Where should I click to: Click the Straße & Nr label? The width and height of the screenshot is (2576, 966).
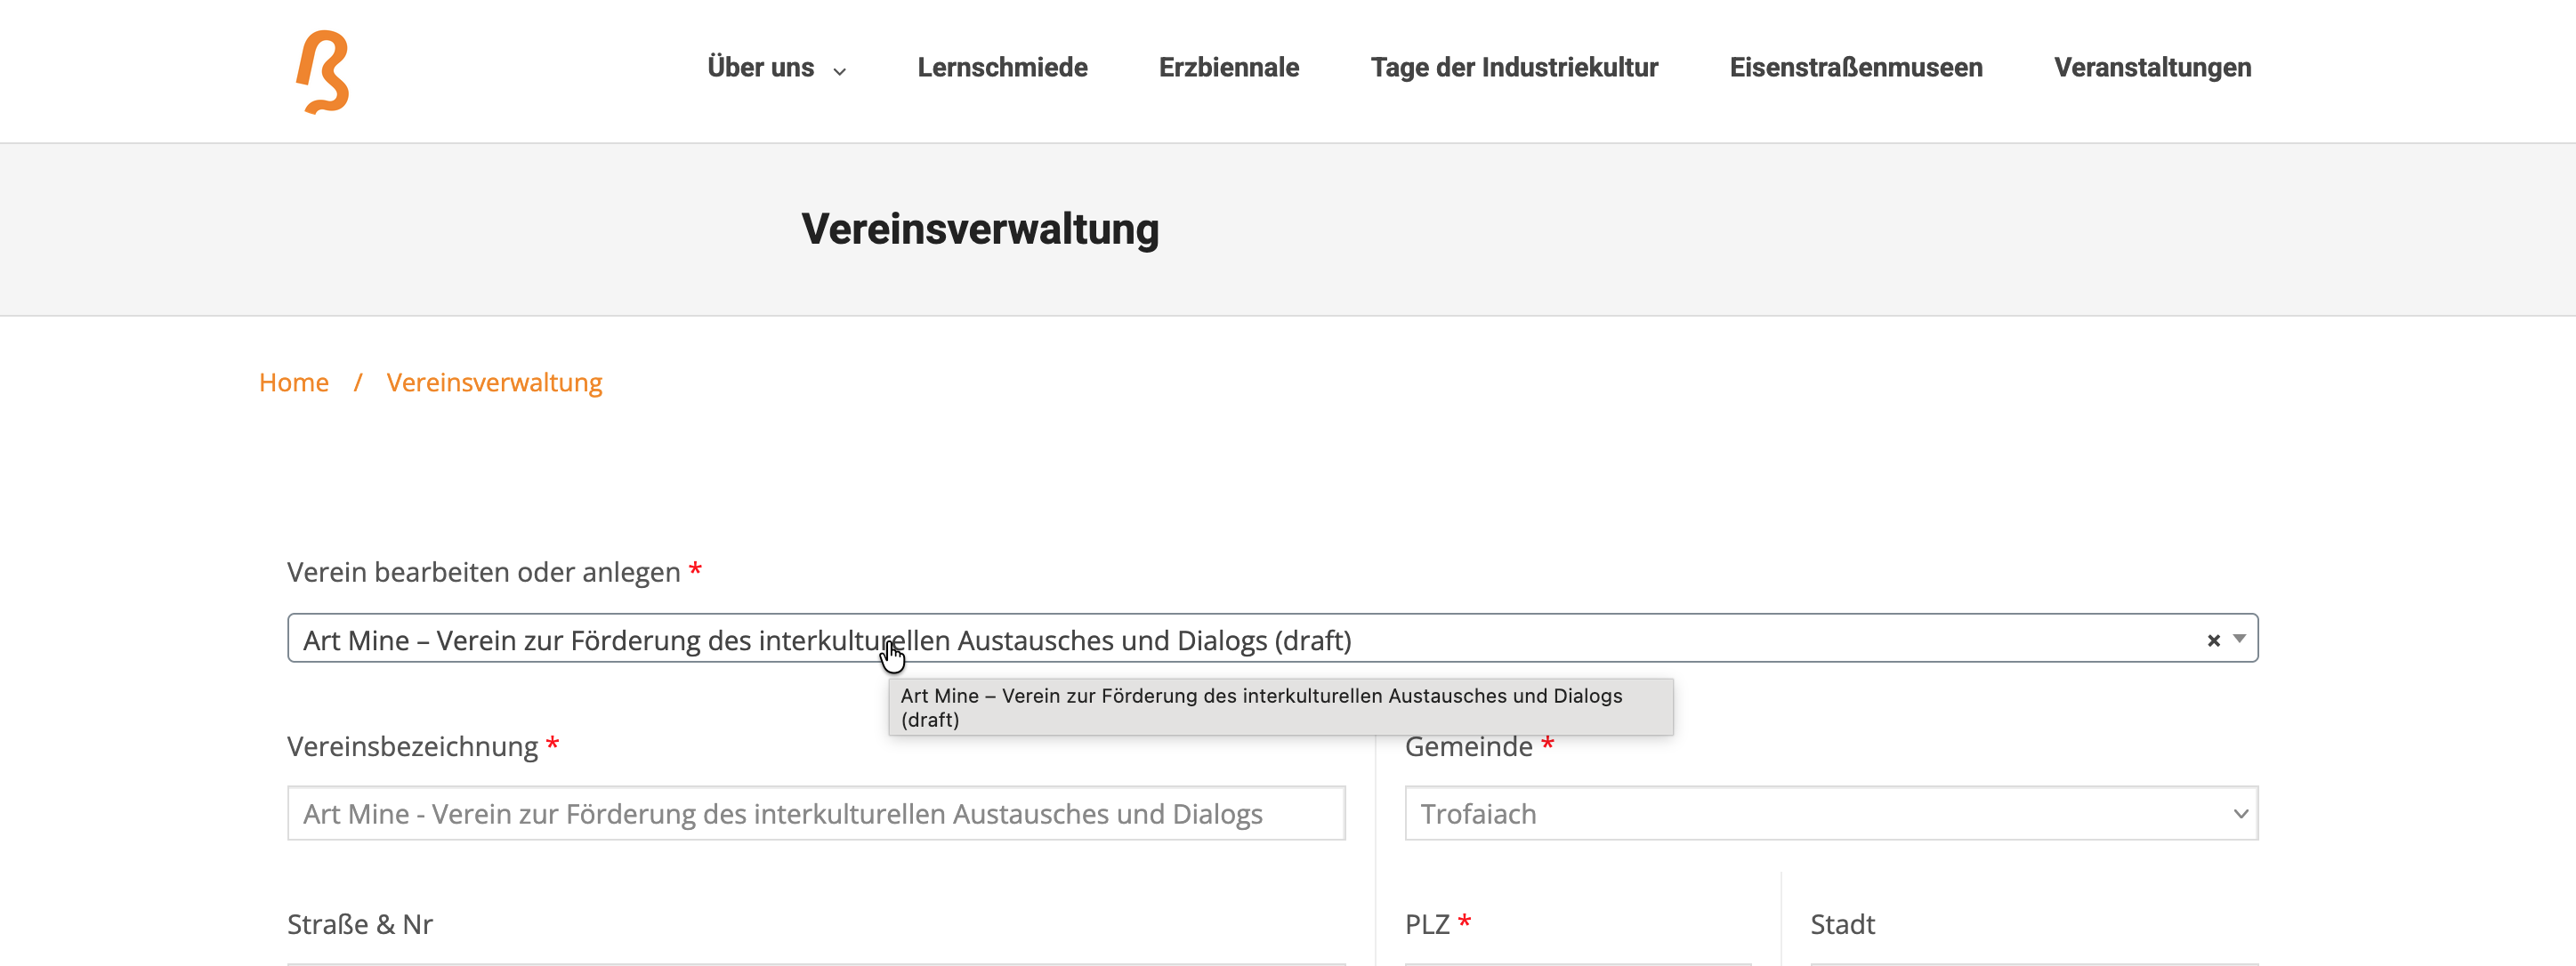tap(360, 924)
